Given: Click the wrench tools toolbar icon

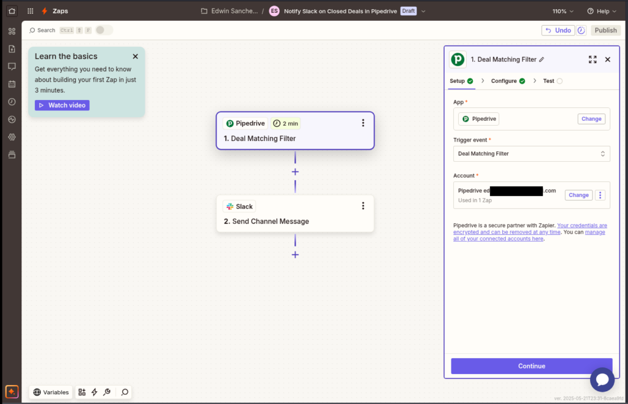Looking at the screenshot, I should [x=107, y=392].
